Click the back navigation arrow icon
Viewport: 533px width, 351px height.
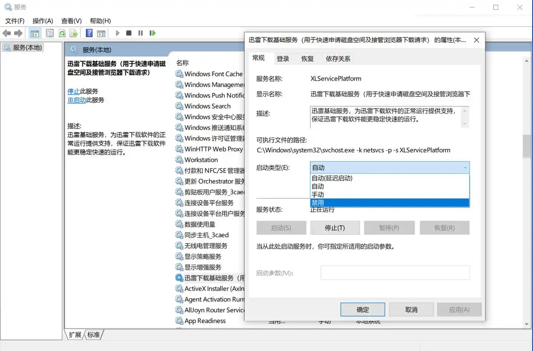[7, 33]
